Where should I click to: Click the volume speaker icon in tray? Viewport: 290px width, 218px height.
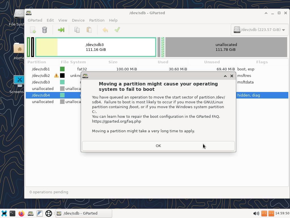point(256,213)
